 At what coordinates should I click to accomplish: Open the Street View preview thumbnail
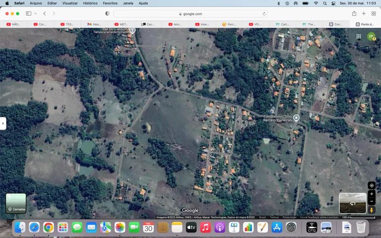point(353,203)
